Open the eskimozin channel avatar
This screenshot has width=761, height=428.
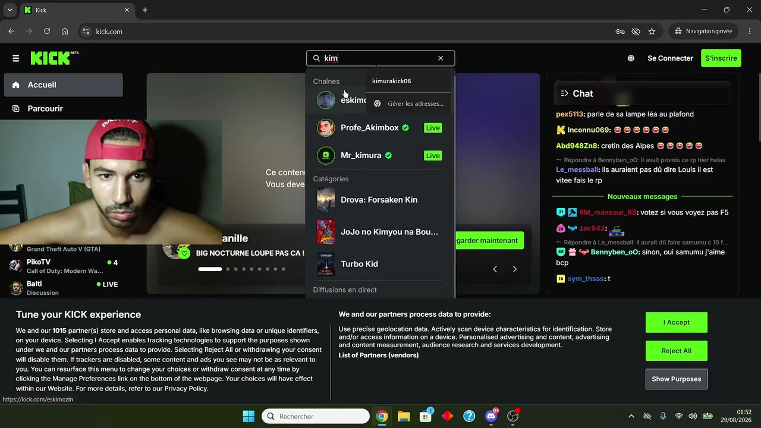pyautogui.click(x=326, y=100)
